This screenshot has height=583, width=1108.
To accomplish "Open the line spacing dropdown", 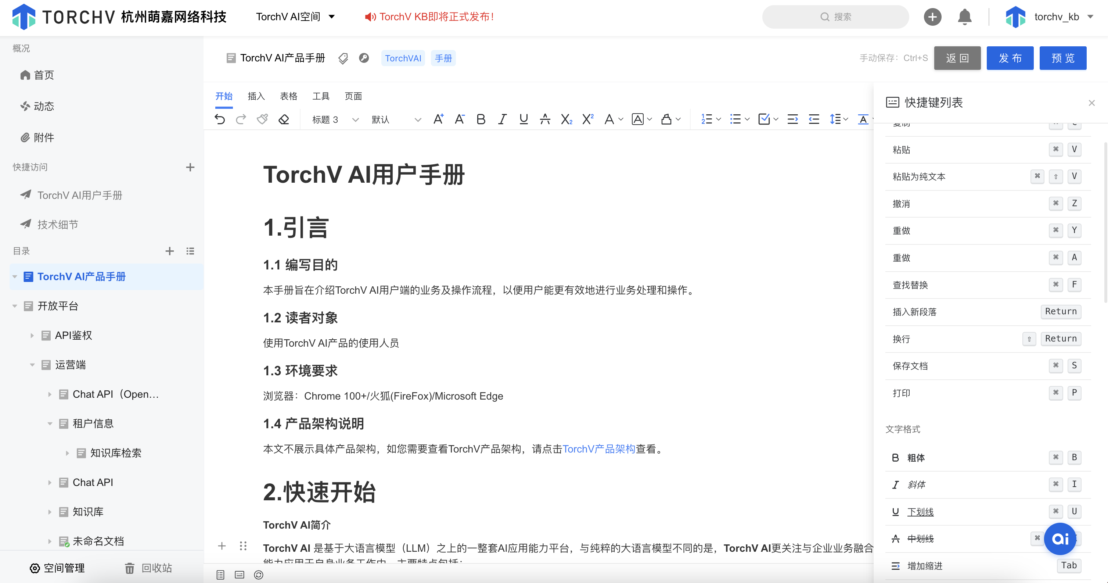I will click(846, 119).
